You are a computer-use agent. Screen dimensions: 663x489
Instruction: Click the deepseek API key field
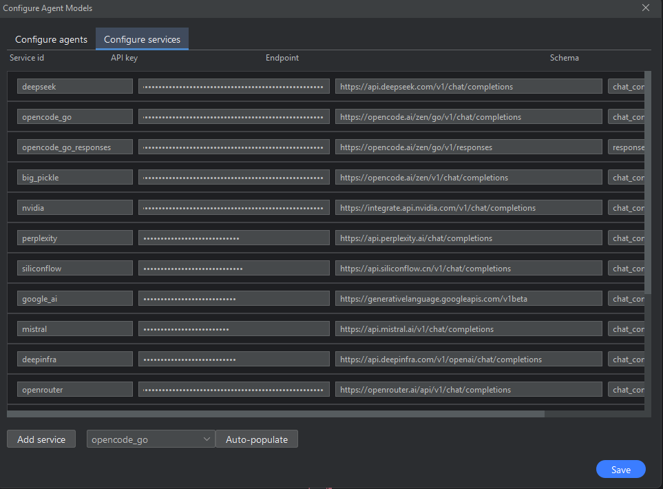[234, 86]
